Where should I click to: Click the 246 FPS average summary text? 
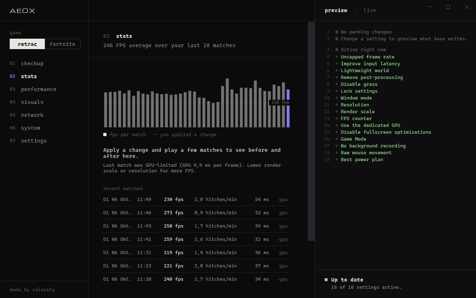[x=169, y=46]
